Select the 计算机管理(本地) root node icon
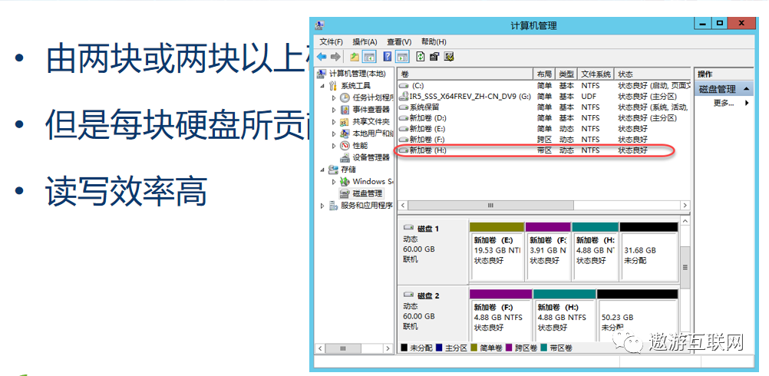Image resolution: width=769 pixels, height=376 pixels. [x=322, y=74]
